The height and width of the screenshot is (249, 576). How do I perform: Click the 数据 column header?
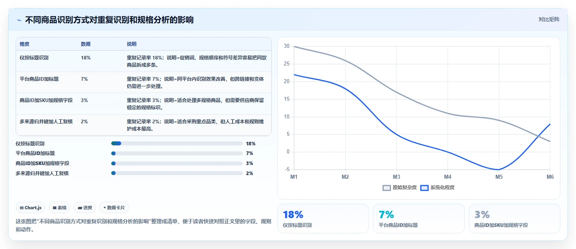pos(85,44)
